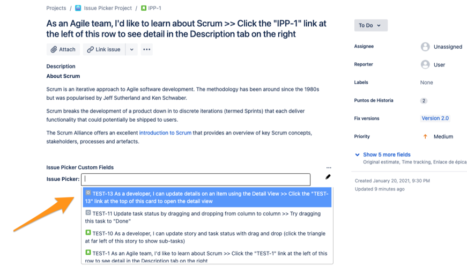Viewport: 467px width, 266px height.
Task: Select TEST-11 Update task status option
Action: [207, 217]
